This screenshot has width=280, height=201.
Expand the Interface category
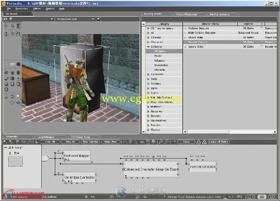coord(148,83)
